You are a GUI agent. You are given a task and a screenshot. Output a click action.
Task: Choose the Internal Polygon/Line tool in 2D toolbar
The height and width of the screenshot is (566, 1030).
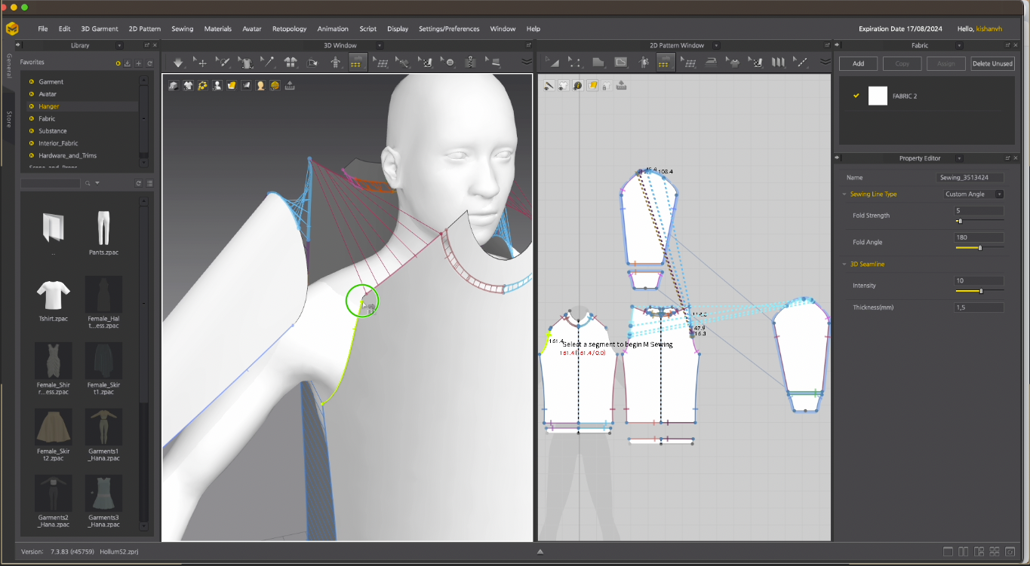620,63
